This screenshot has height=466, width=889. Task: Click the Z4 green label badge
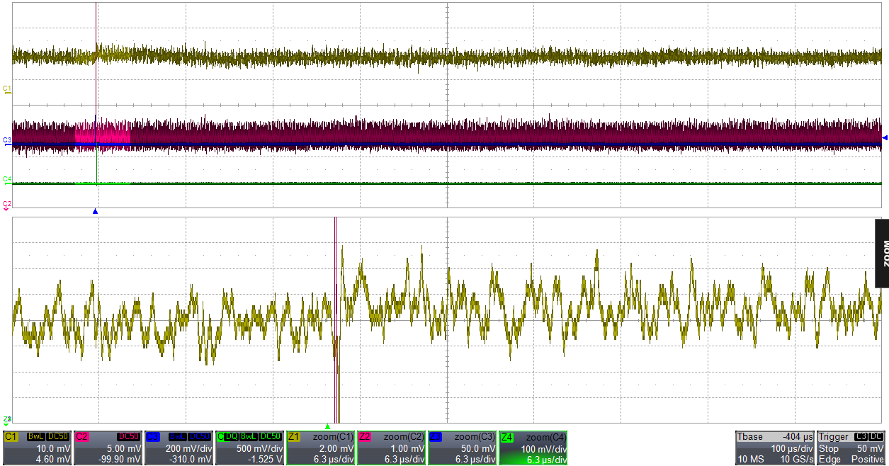(507, 437)
